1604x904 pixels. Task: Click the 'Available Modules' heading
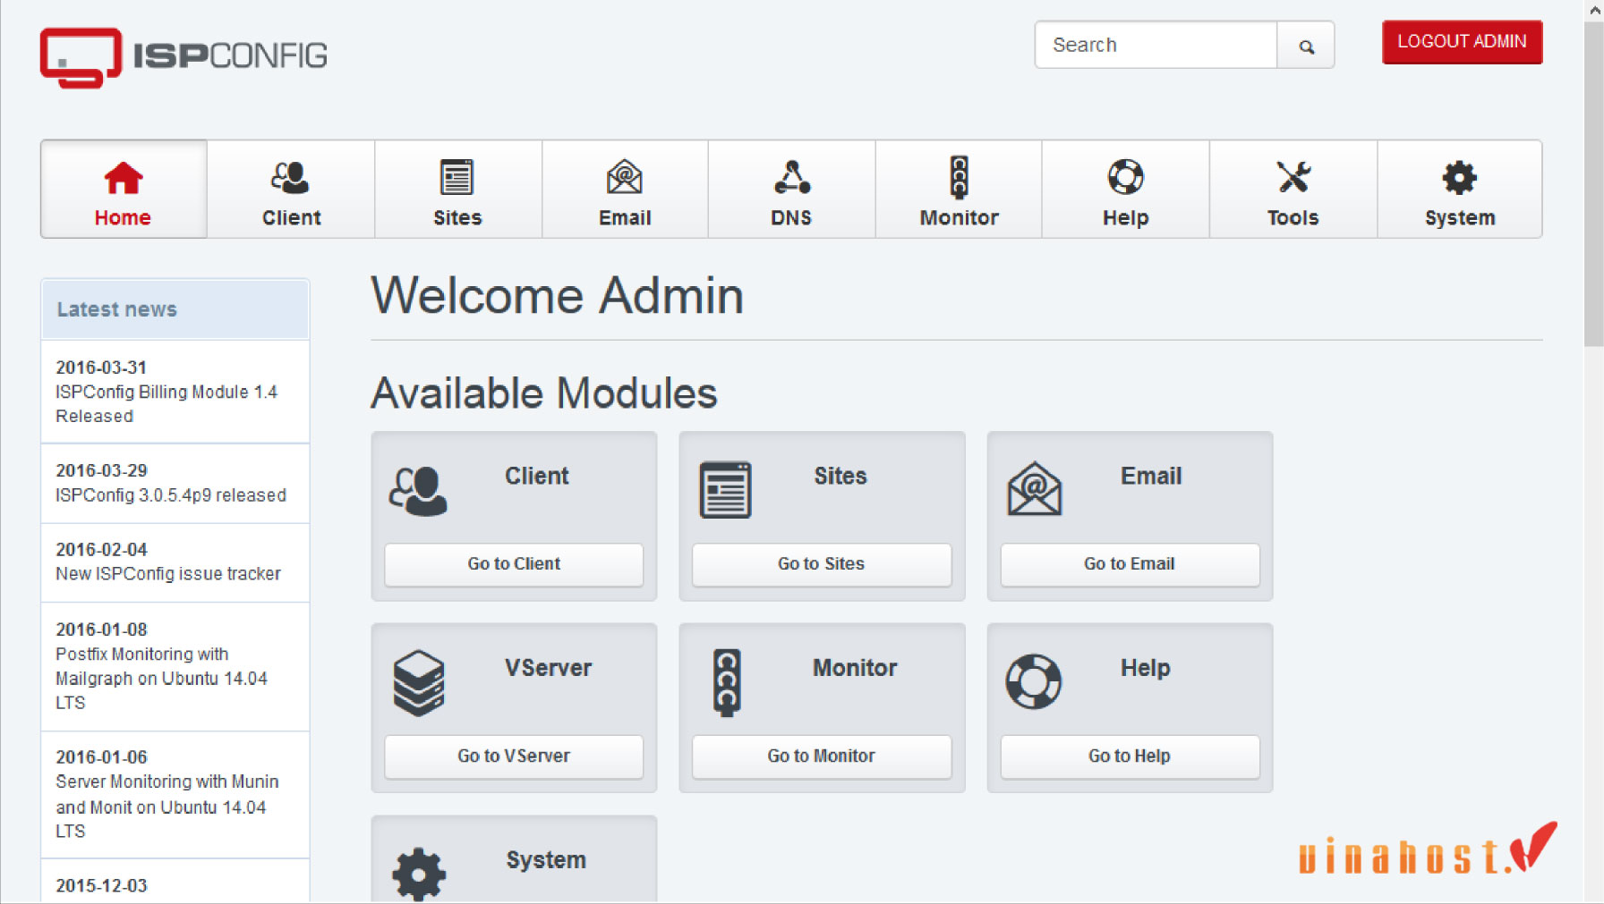point(544,393)
